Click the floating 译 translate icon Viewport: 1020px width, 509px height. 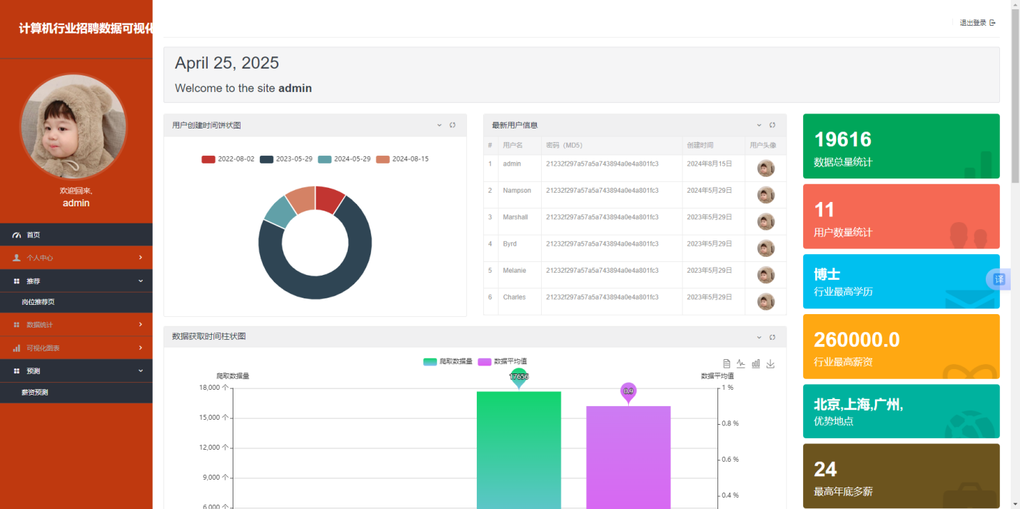coord(999,279)
